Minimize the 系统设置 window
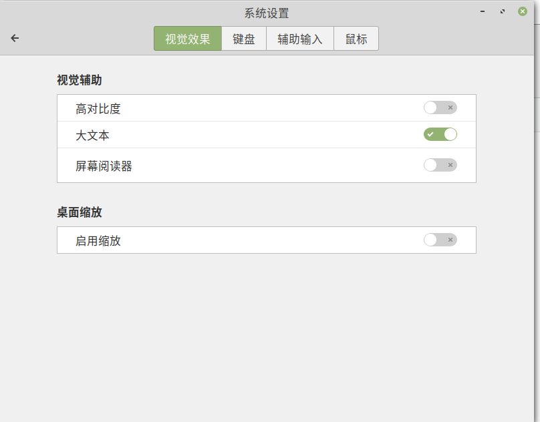This screenshot has width=540, height=422. point(483,11)
